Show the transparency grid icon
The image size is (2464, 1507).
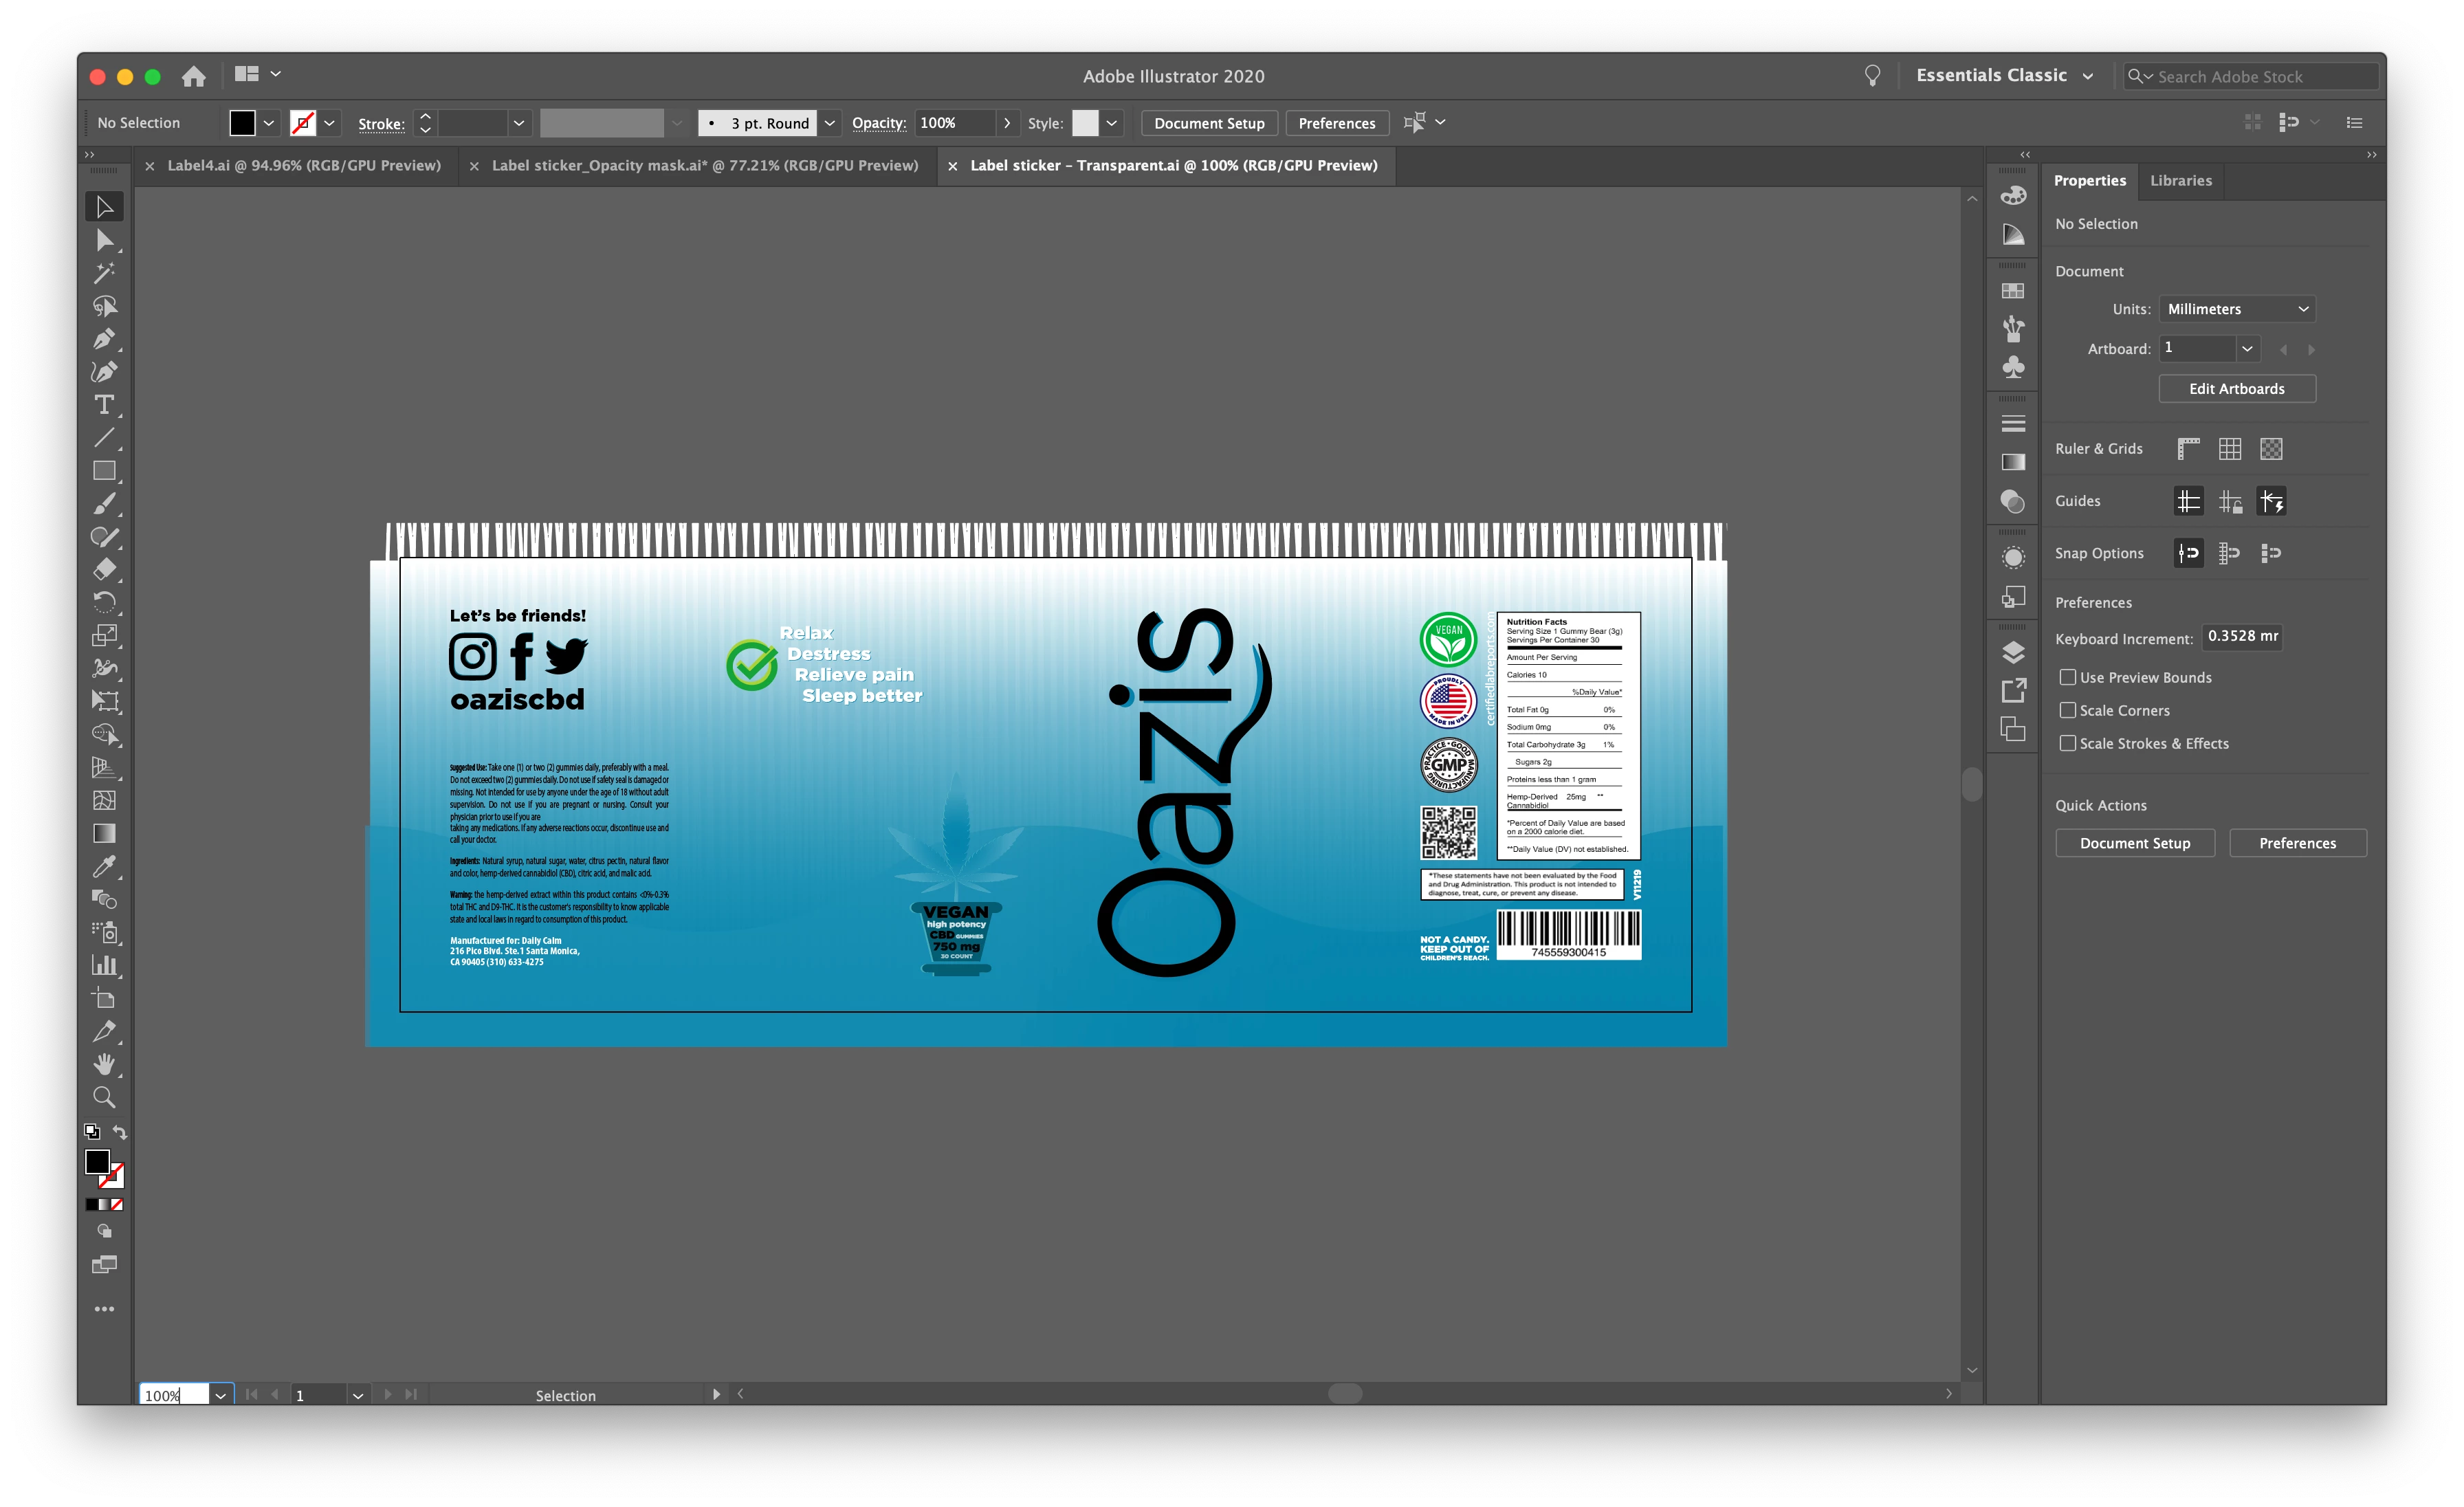pyautogui.click(x=2271, y=449)
